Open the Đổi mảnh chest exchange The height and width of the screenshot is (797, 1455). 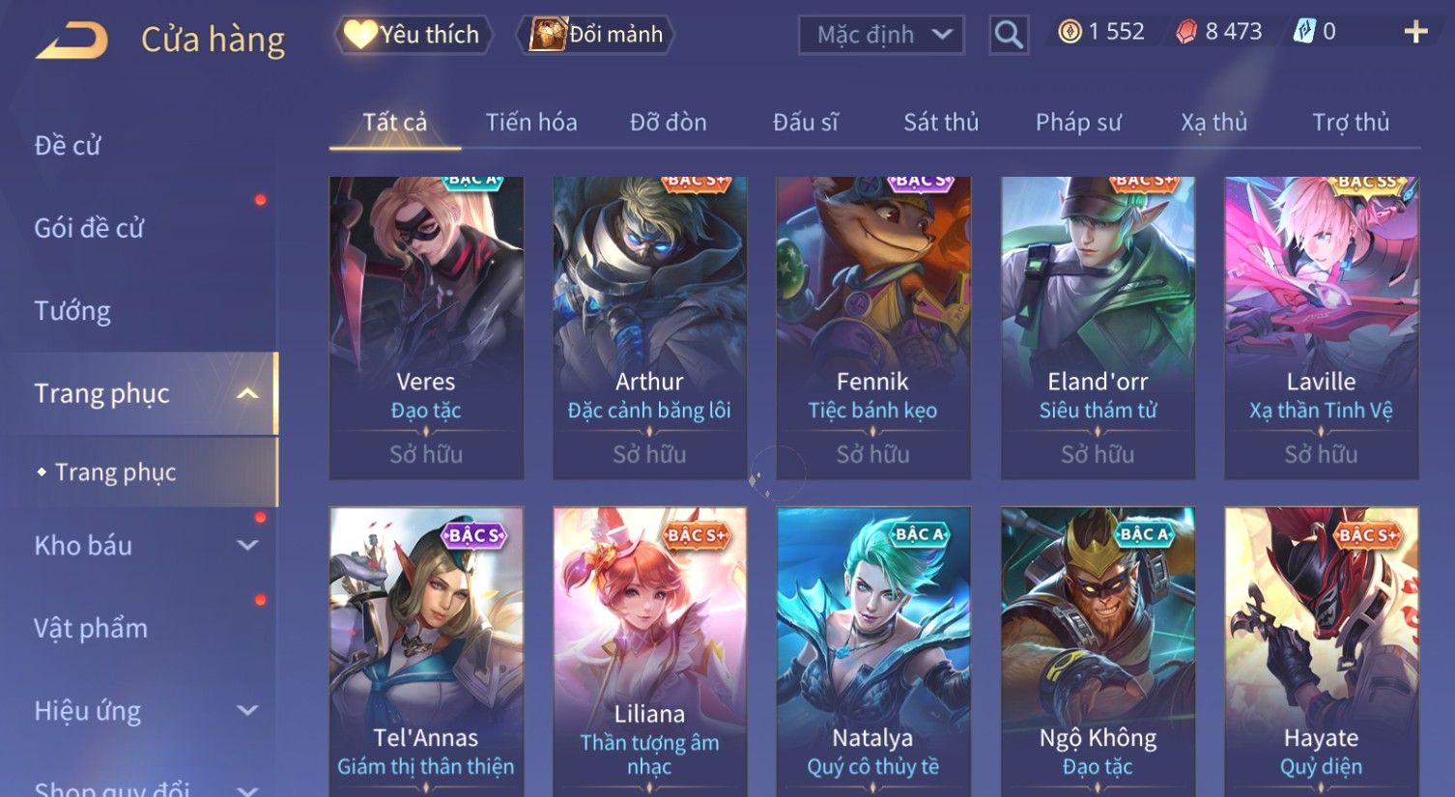point(596,35)
